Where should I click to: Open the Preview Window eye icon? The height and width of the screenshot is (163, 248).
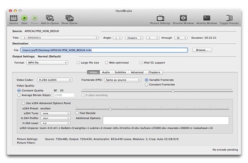click(184, 18)
